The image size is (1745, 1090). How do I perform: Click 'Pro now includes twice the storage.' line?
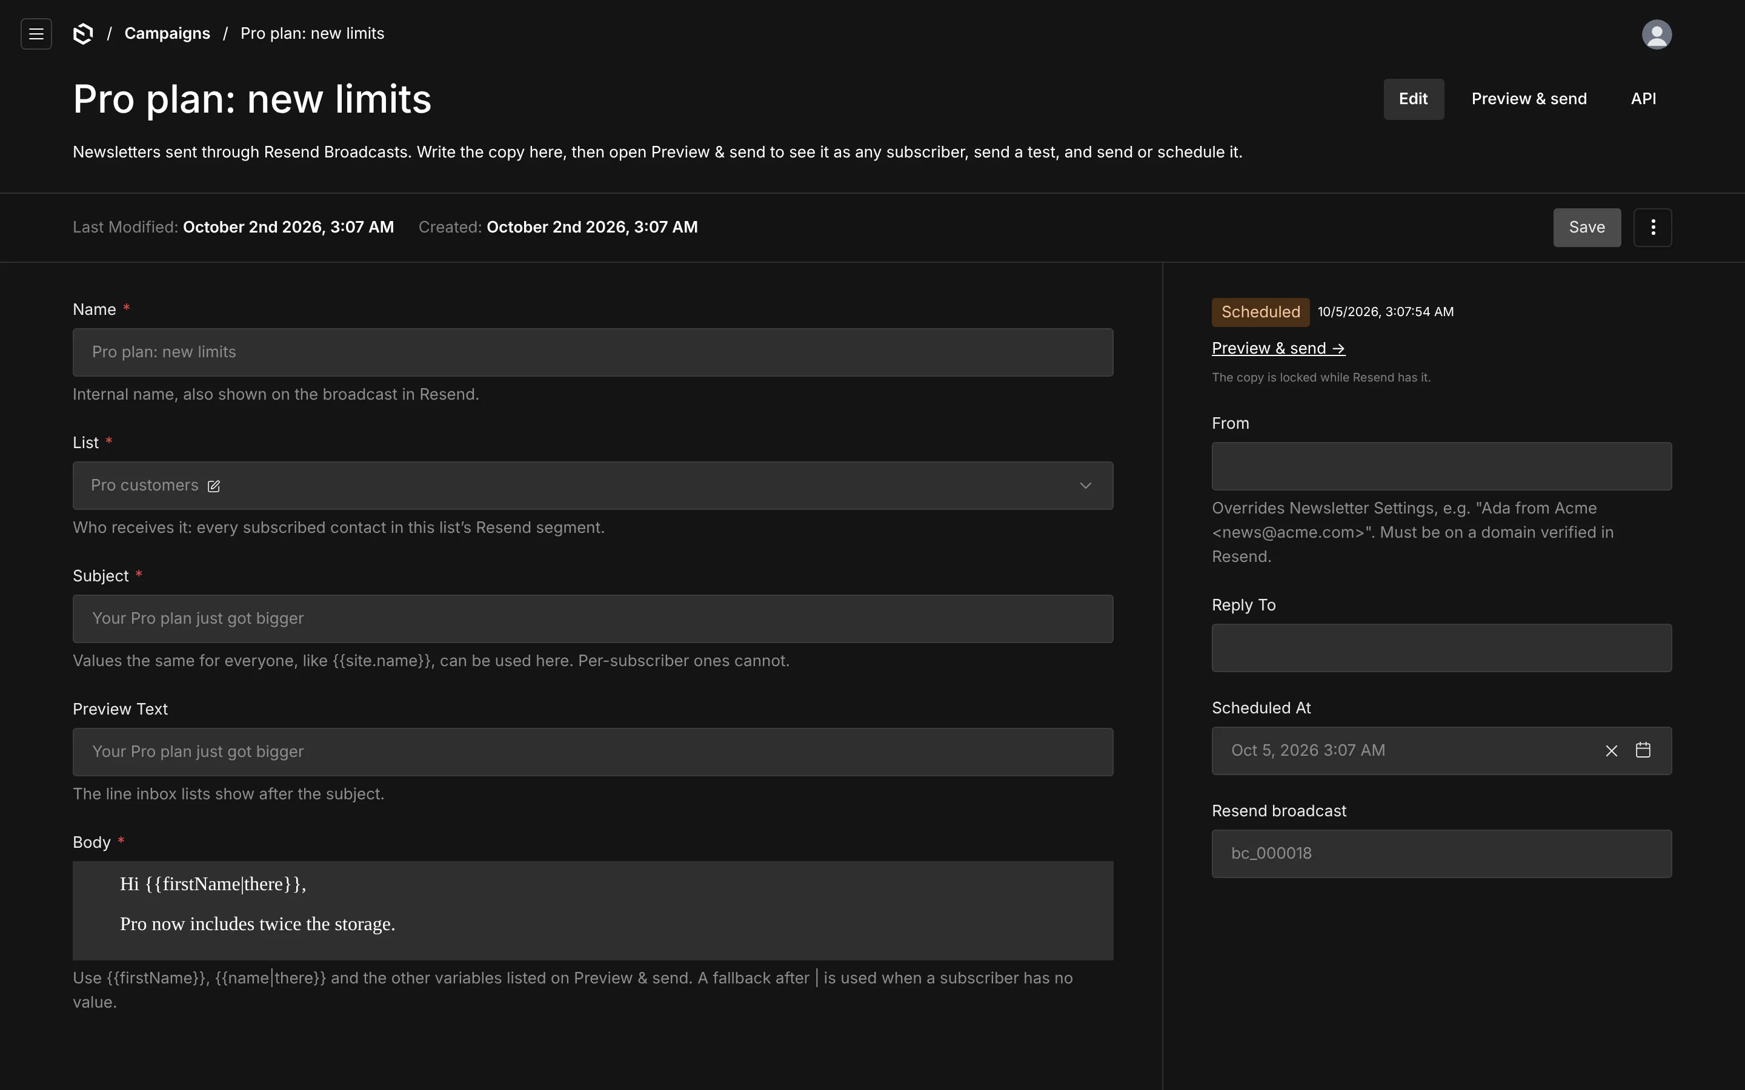258,925
